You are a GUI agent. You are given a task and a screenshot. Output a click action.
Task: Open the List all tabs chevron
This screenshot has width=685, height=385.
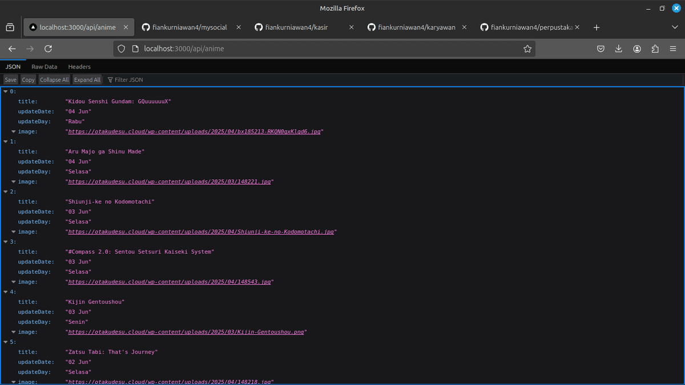[675, 27]
